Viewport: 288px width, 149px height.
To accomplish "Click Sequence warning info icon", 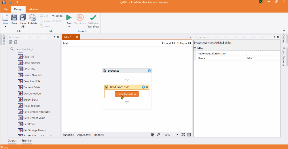I will click(149, 71).
